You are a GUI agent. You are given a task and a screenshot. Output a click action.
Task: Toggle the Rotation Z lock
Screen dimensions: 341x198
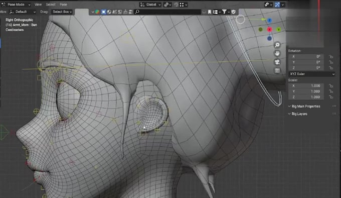click(331, 68)
